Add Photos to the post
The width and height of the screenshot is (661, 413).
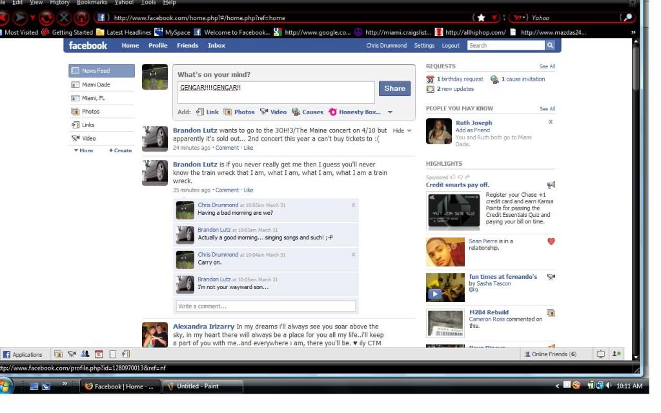[x=244, y=111]
